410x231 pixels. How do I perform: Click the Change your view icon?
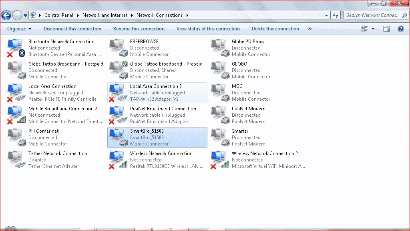364,29
